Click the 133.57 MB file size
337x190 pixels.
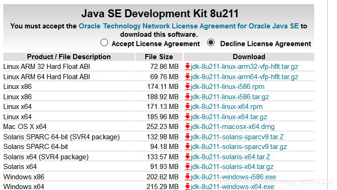click(163, 156)
